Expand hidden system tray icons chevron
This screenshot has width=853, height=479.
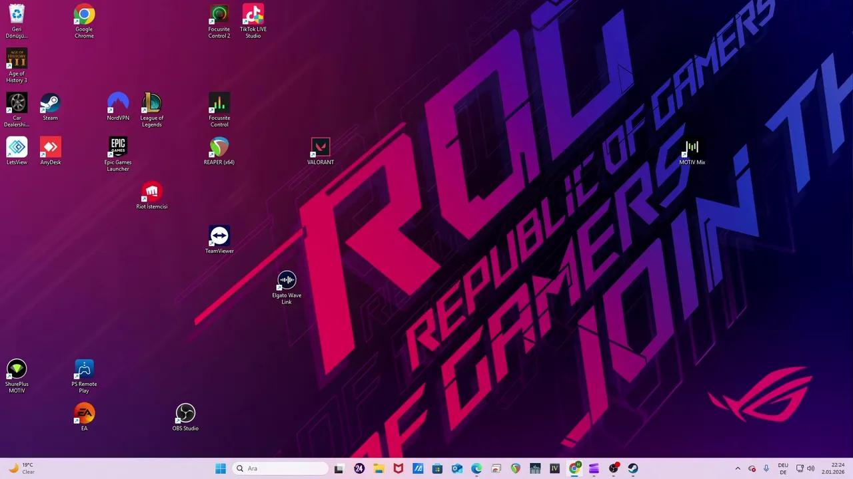click(738, 468)
